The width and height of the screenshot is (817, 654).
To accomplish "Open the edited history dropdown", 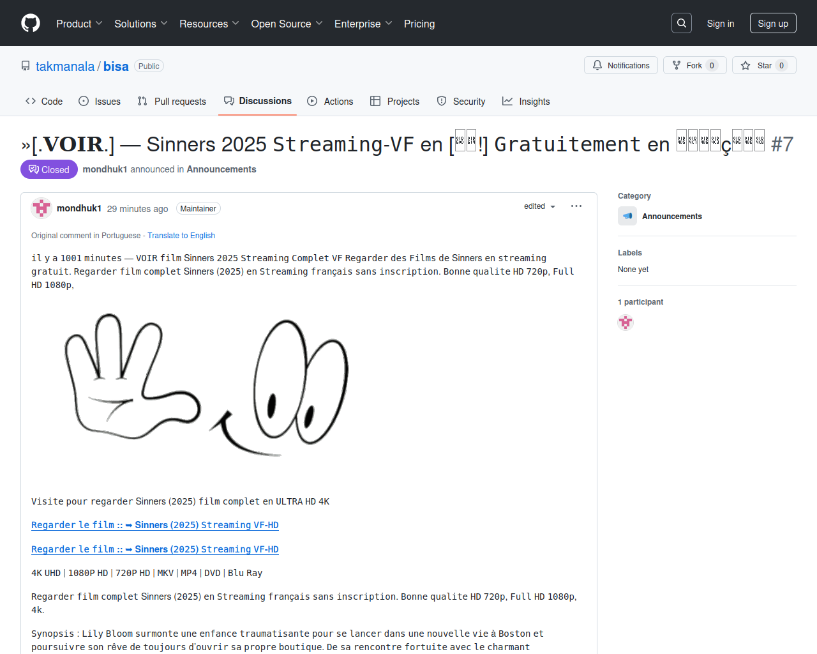I will click(x=540, y=206).
